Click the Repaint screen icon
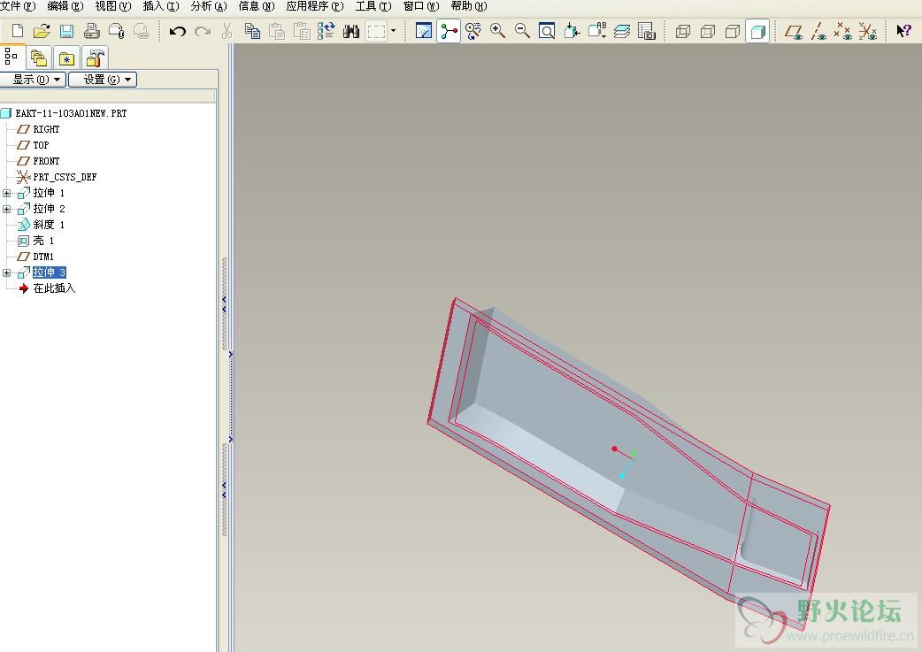The image size is (922, 652). pyautogui.click(x=423, y=31)
